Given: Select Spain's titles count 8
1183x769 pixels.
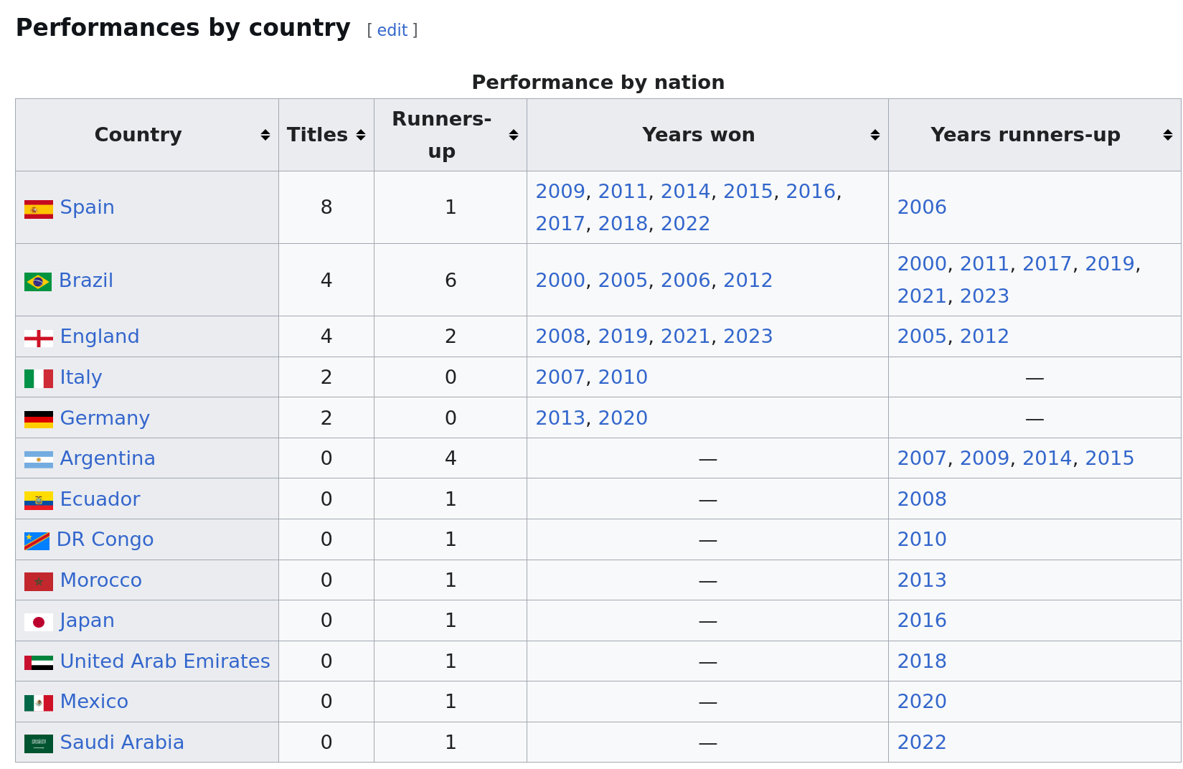Looking at the screenshot, I should tap(326, 207).
